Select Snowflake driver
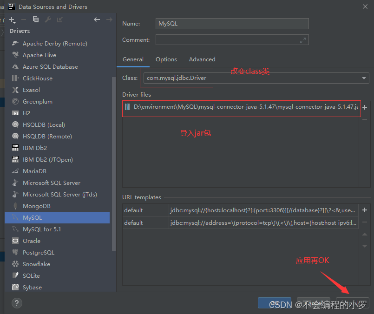Image resolution: width=374 pixels, height=314 pixels. point(57,264)
